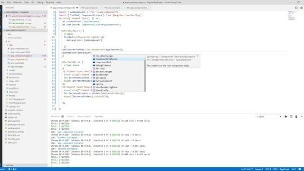
Task: Open calc.service.ts in Open Editors
Action: click(21, 23)
